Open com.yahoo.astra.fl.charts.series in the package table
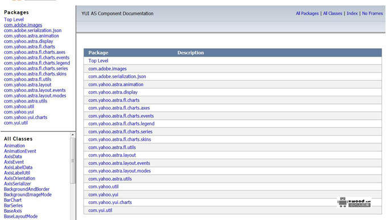This screenshot has height=220, width=386. [120, 132]
